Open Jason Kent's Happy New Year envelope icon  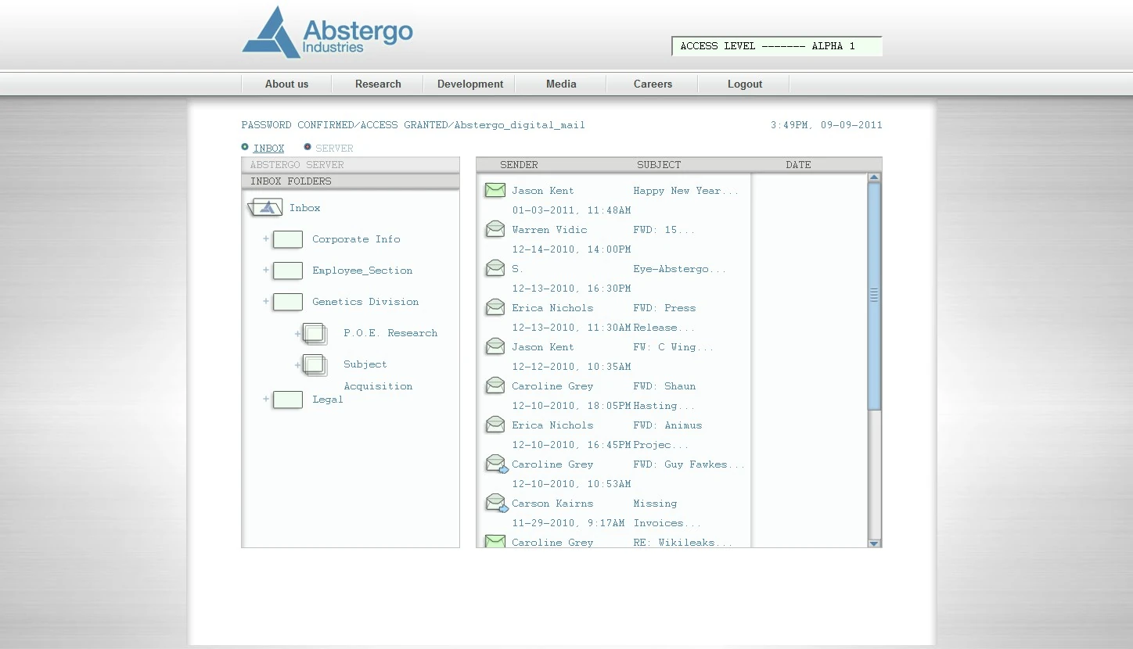[495, 190]
